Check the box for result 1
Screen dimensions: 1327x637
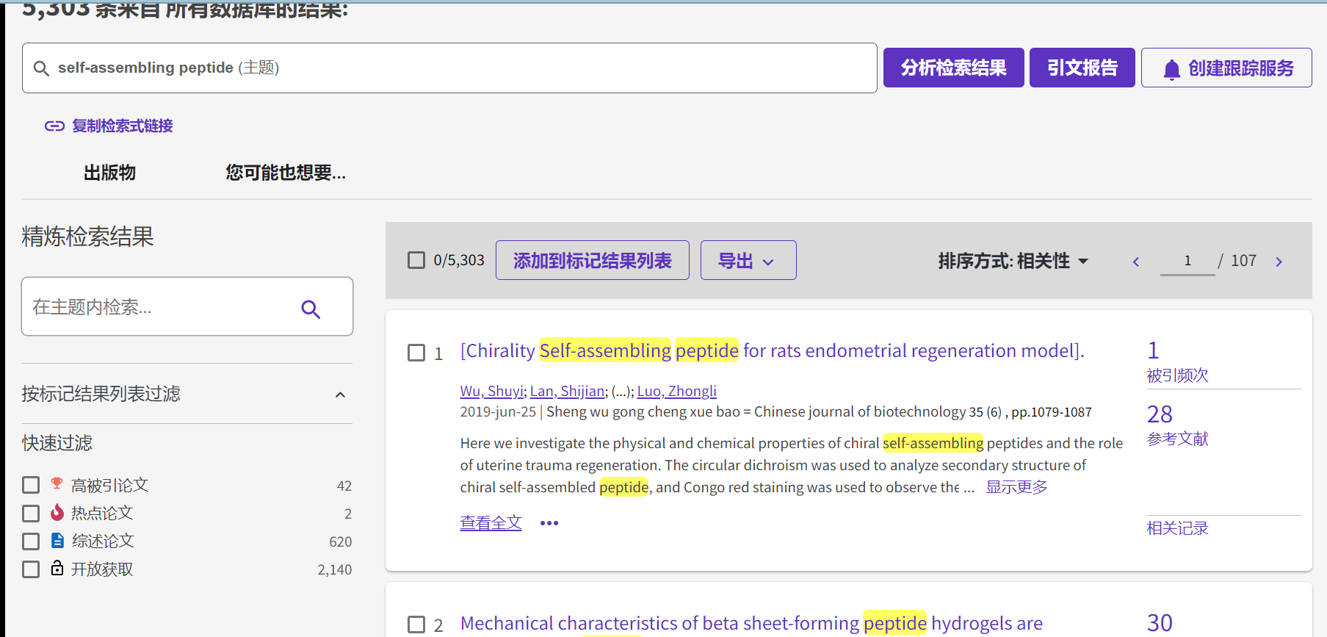(x=416, y=353)
